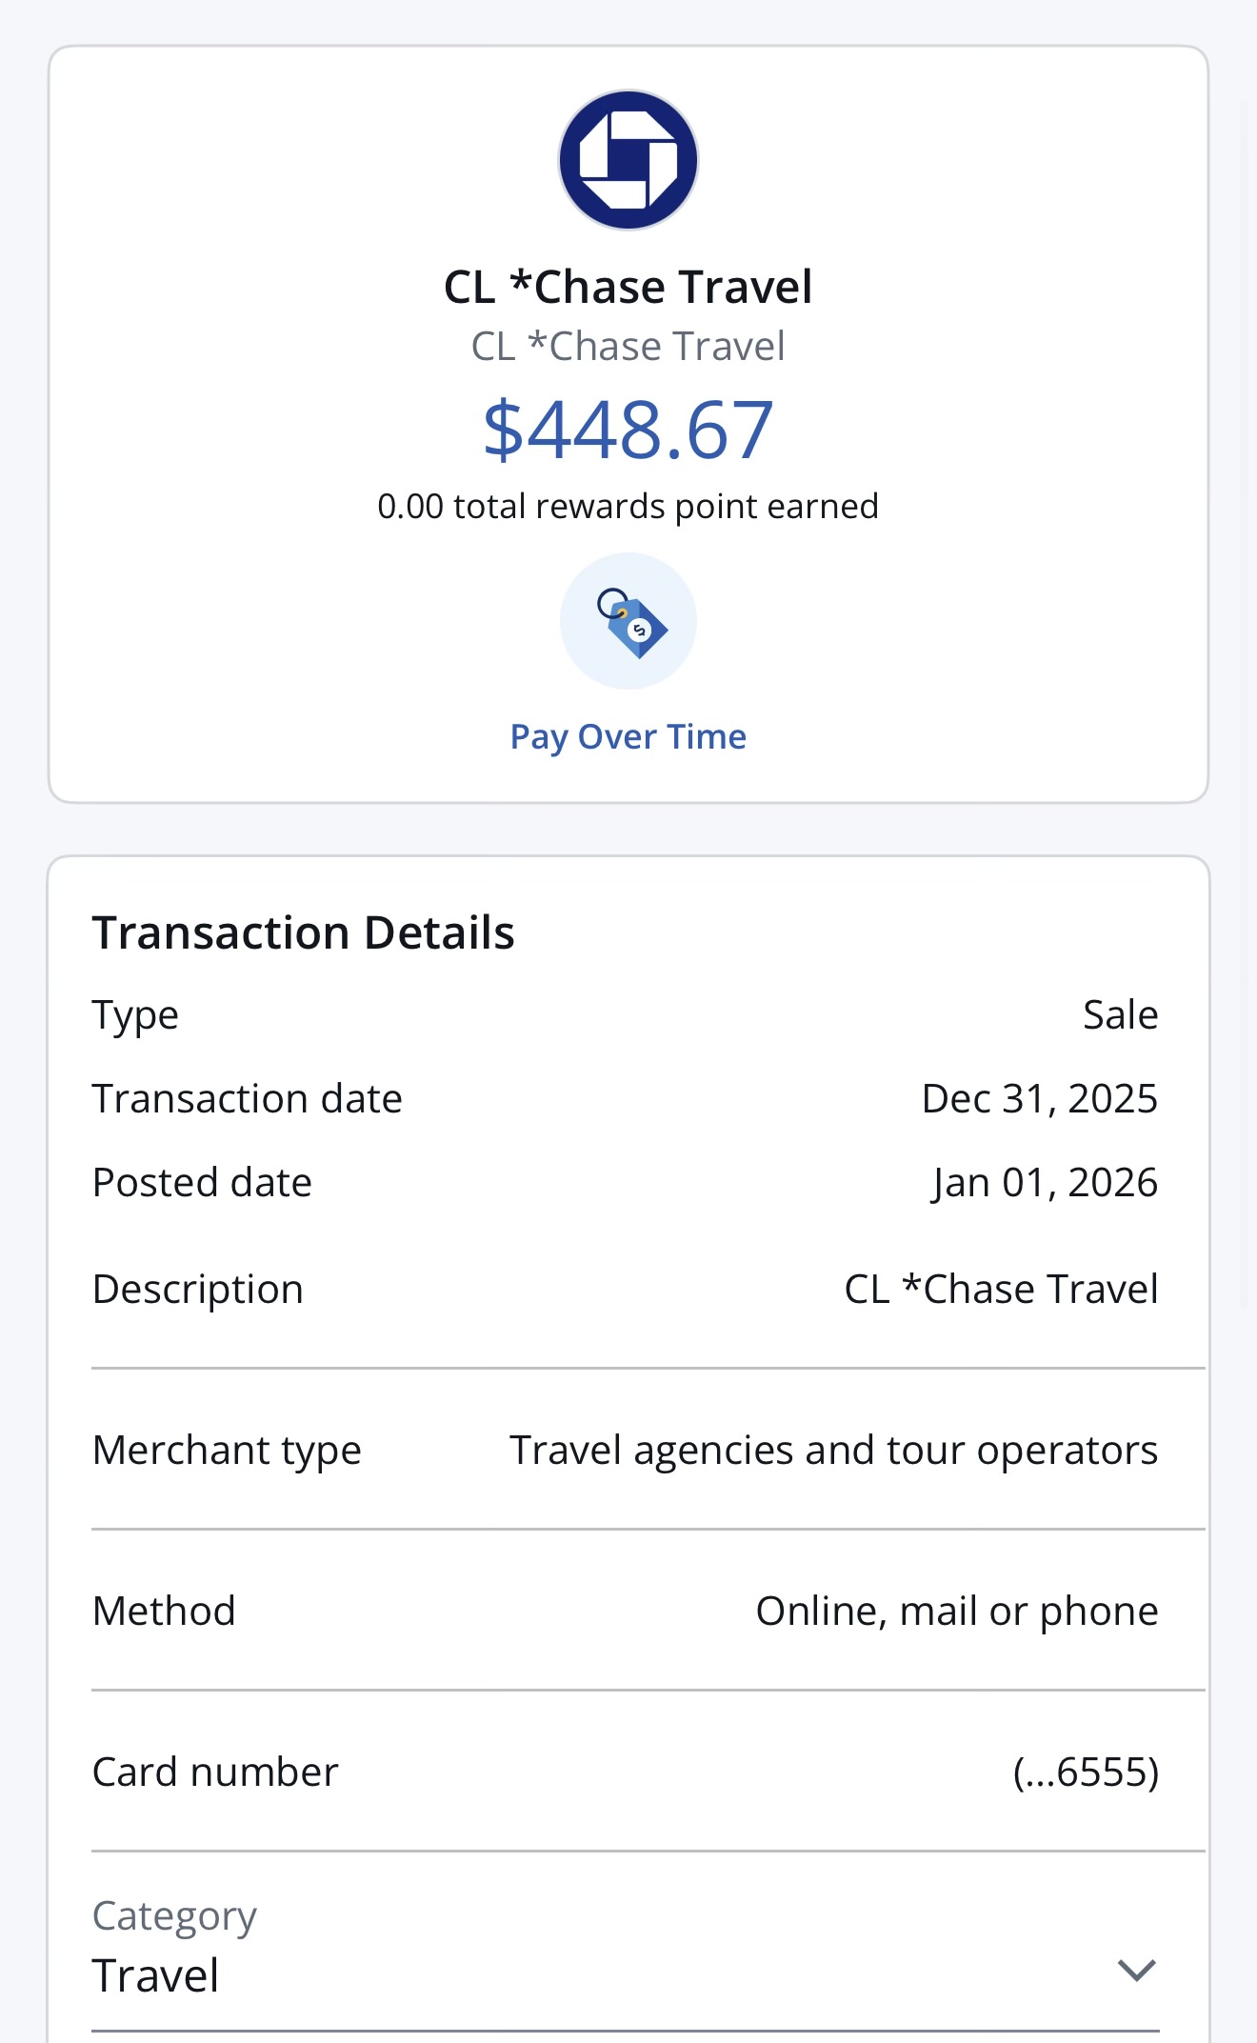Select the Description value CL *Chase Travel
Viewport: 1257px width, 2043px height.
click(1001, 1290)
